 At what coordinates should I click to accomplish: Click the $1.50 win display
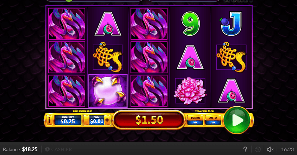(x=149, y=120)
